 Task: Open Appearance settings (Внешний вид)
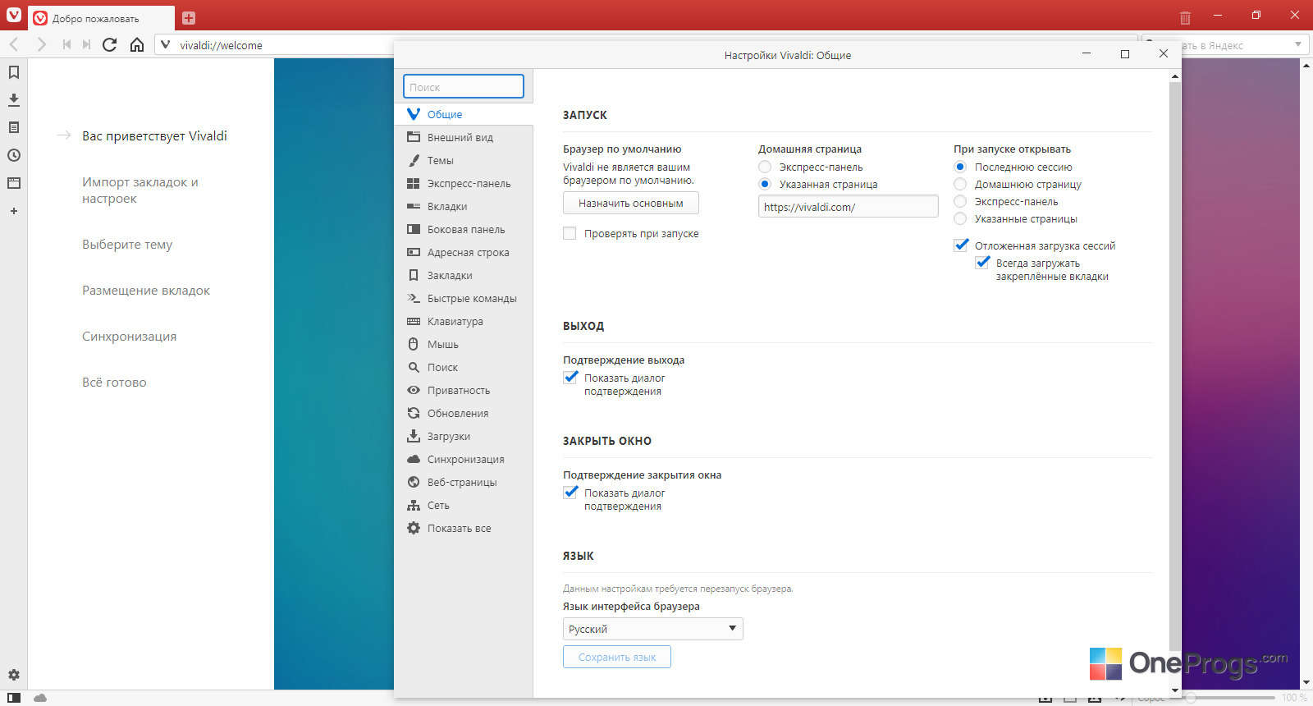coord(464,137)
